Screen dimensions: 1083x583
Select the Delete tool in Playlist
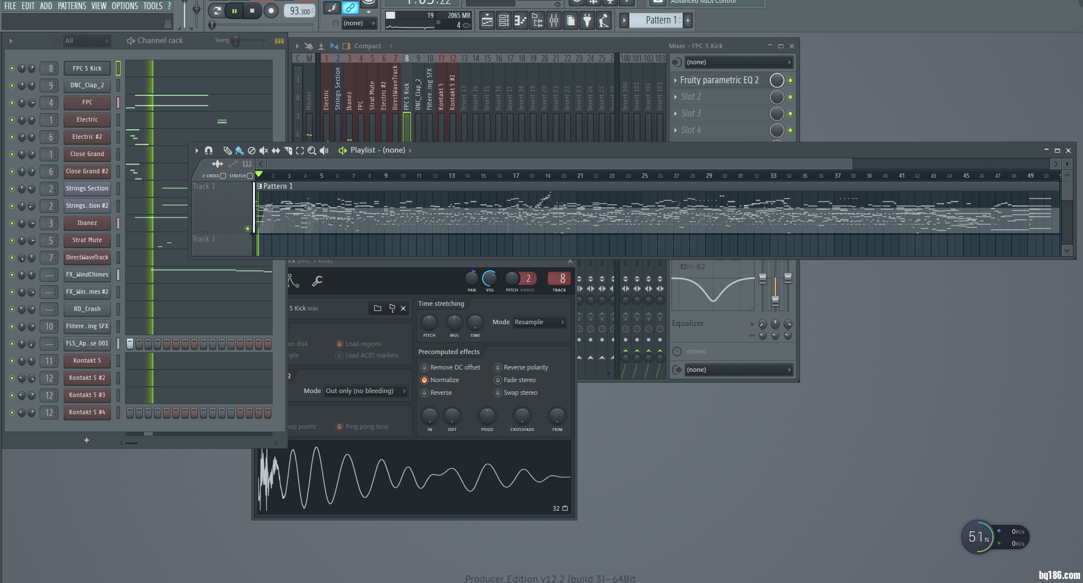point(251,150)
